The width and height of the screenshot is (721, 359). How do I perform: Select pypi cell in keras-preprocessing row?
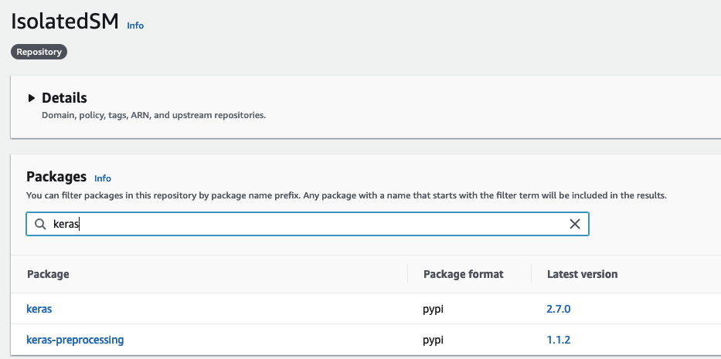(435, 340)
